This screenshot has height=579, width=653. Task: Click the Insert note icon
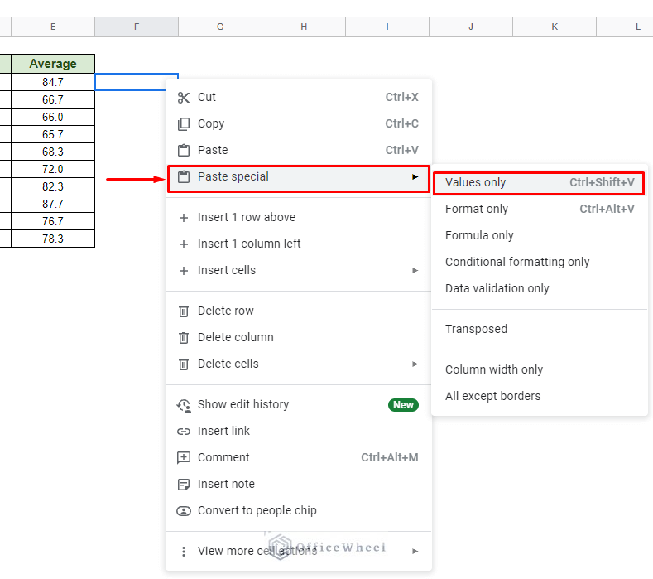[183, 485]
